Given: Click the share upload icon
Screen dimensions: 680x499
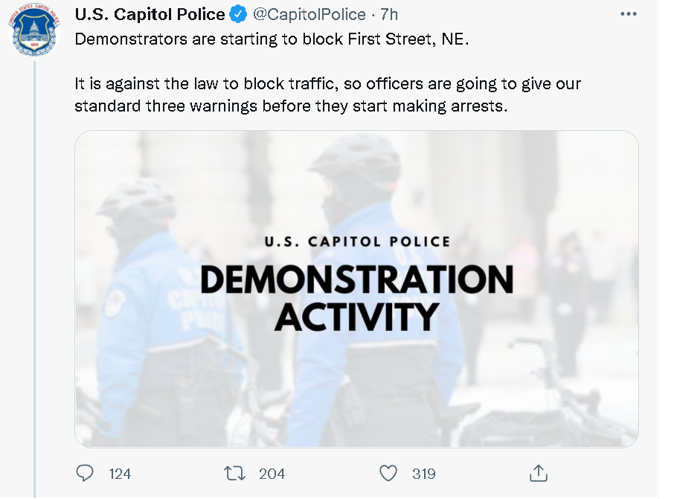Looking at the screenshot, I should pos(538,473).
